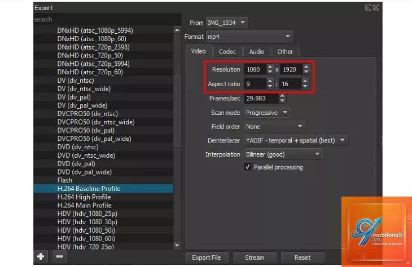
Task: Select H.264 High Profile preset
Action: click(x=103, y=197)
